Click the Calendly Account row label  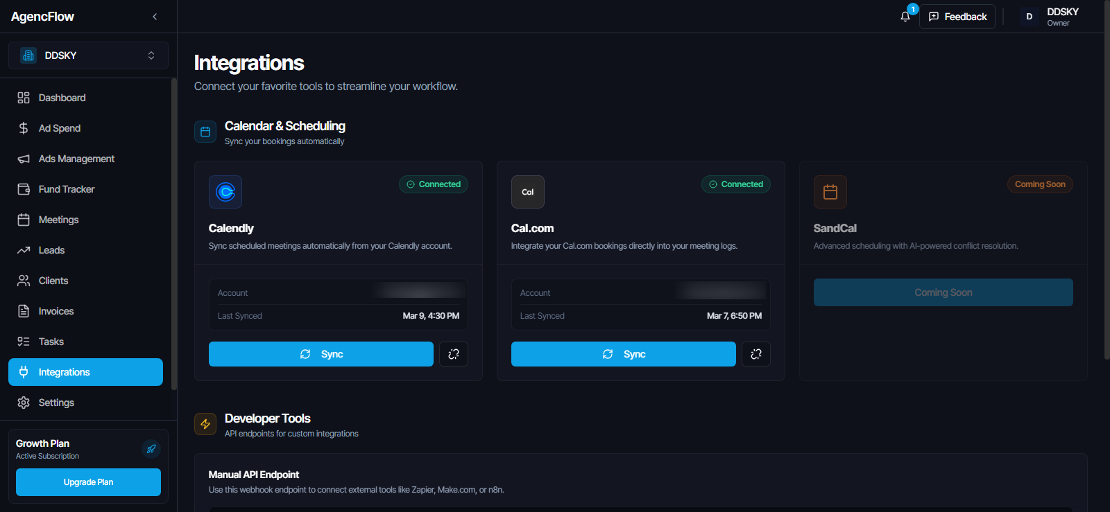pyautogui.click(x=232, y=293)
